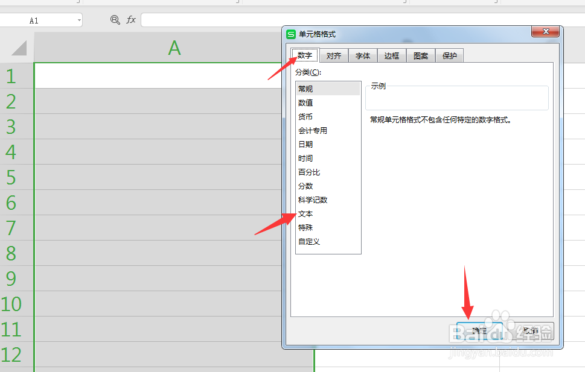
Task: Select entire column A via its header
Action: tap(174, 48)
